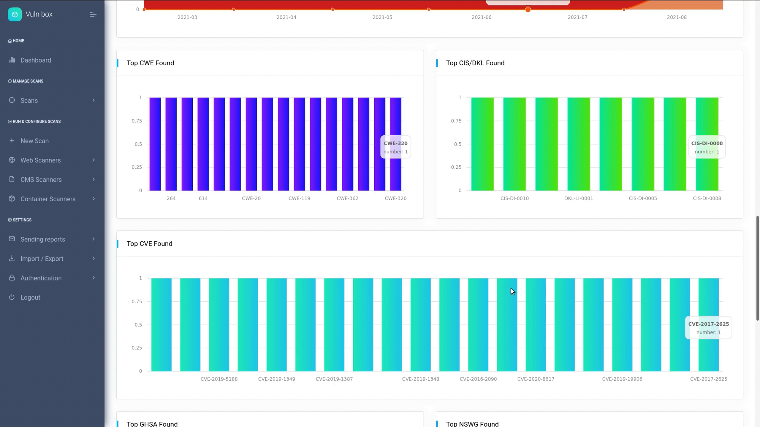Click the CVE-2019-19906 axis label

[622, 379]
